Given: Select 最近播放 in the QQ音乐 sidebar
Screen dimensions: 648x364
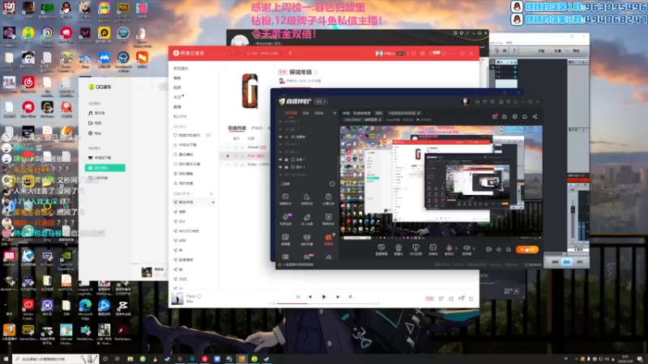Looking at the screenshot, I should coord(105,168).
